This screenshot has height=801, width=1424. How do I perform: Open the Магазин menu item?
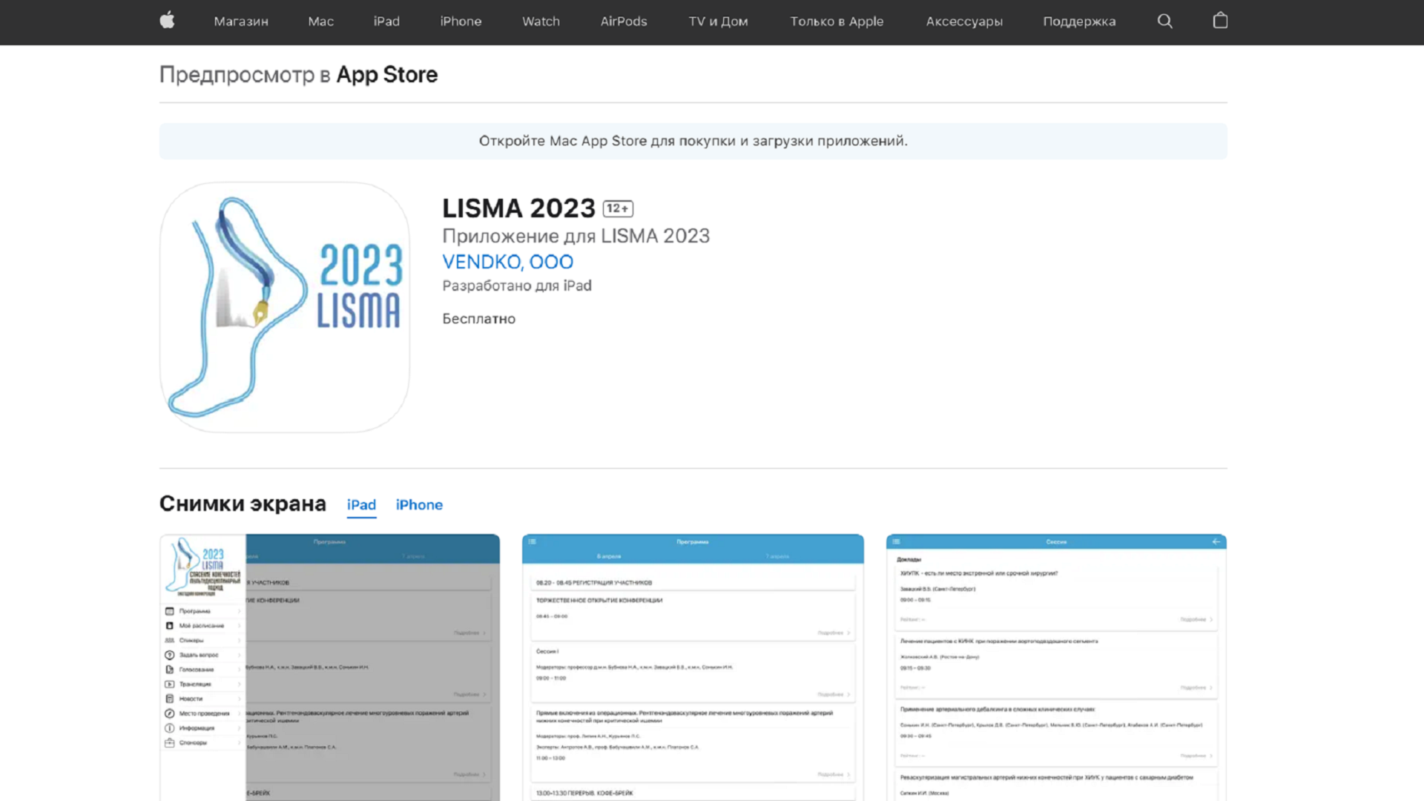[x=241, y=22]
